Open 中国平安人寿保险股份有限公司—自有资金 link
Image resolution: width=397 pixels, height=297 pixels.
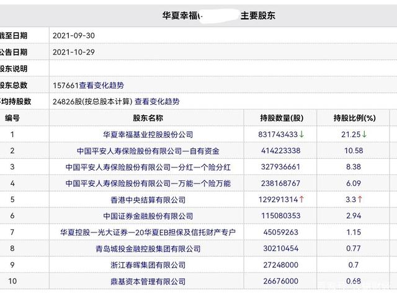point(148,151)
